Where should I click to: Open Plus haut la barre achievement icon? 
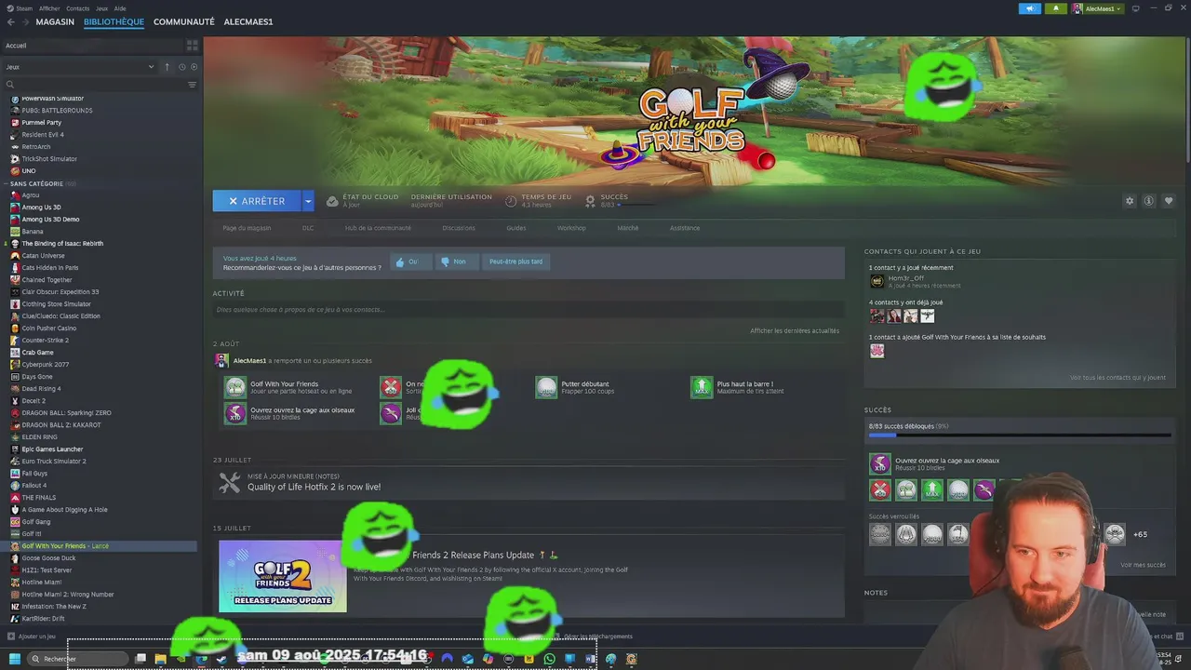[x=702, y=387]
